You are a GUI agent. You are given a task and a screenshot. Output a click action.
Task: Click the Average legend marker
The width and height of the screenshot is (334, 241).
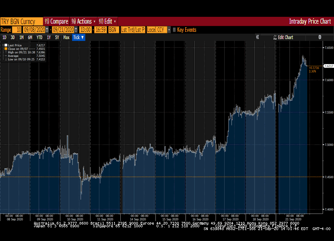coord(6,56)
